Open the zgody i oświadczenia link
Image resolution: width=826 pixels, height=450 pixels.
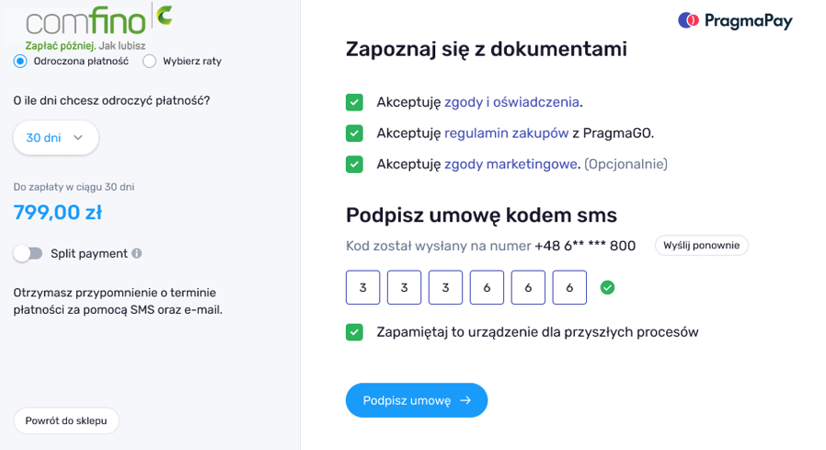(511, 102)
